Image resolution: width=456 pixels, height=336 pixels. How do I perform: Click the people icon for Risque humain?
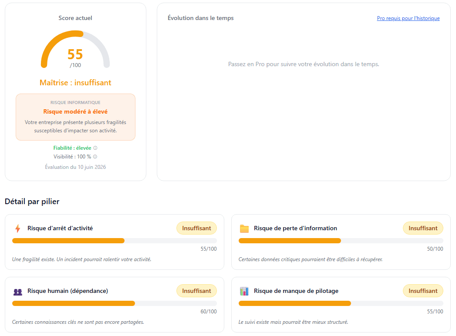coord(18,291)
